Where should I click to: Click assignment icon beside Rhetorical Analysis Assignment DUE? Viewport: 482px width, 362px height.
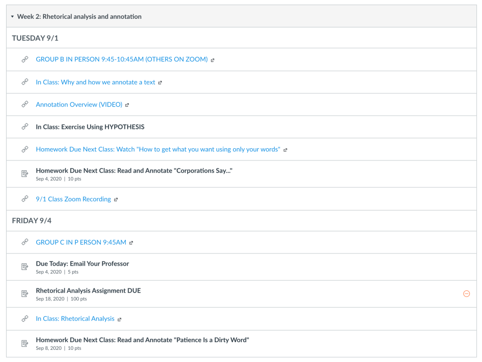pyautogui.click(x=25, y=294)
